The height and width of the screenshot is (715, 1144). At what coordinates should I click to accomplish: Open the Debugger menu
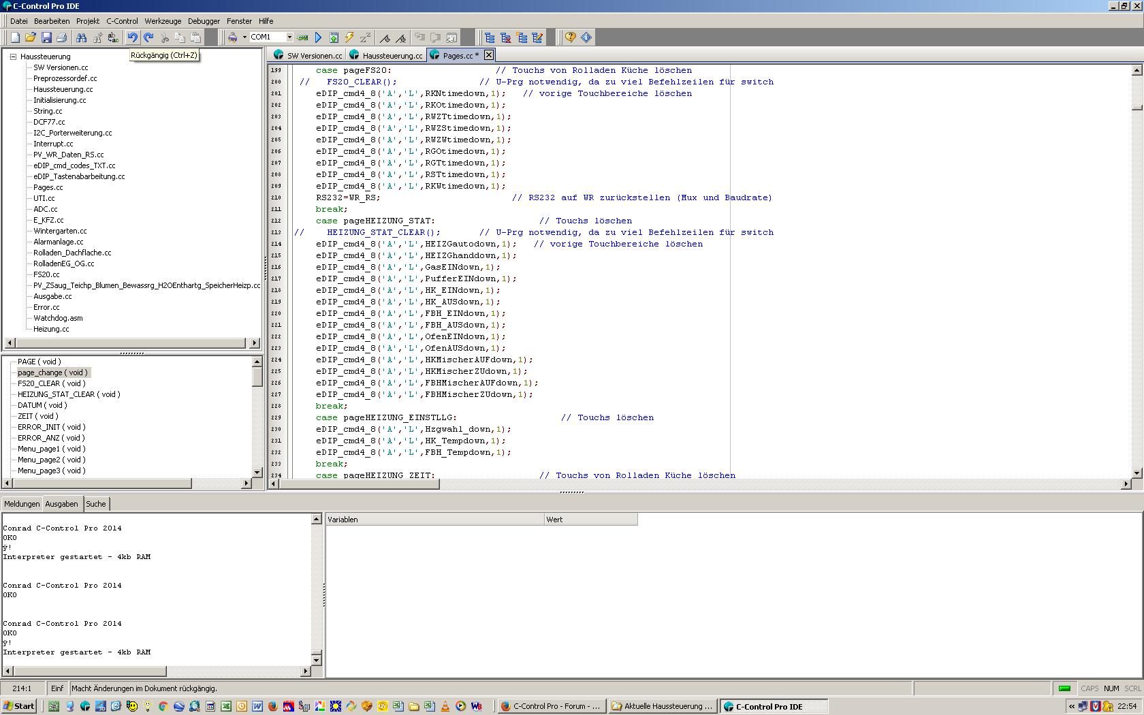[x=204, y=21]
